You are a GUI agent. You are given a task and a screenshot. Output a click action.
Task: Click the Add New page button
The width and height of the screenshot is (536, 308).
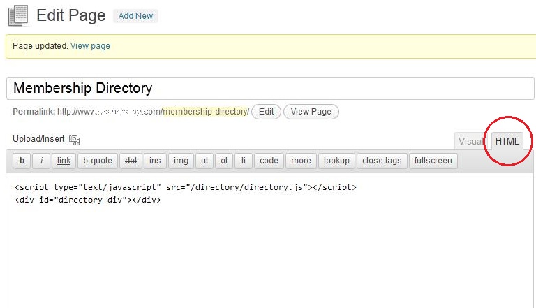135,16
